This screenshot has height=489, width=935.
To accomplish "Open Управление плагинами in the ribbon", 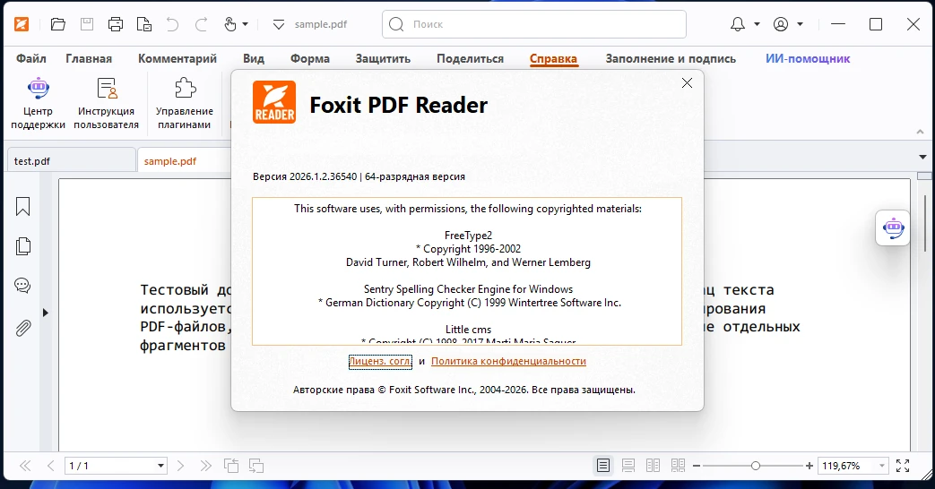I will coord(185,103).
